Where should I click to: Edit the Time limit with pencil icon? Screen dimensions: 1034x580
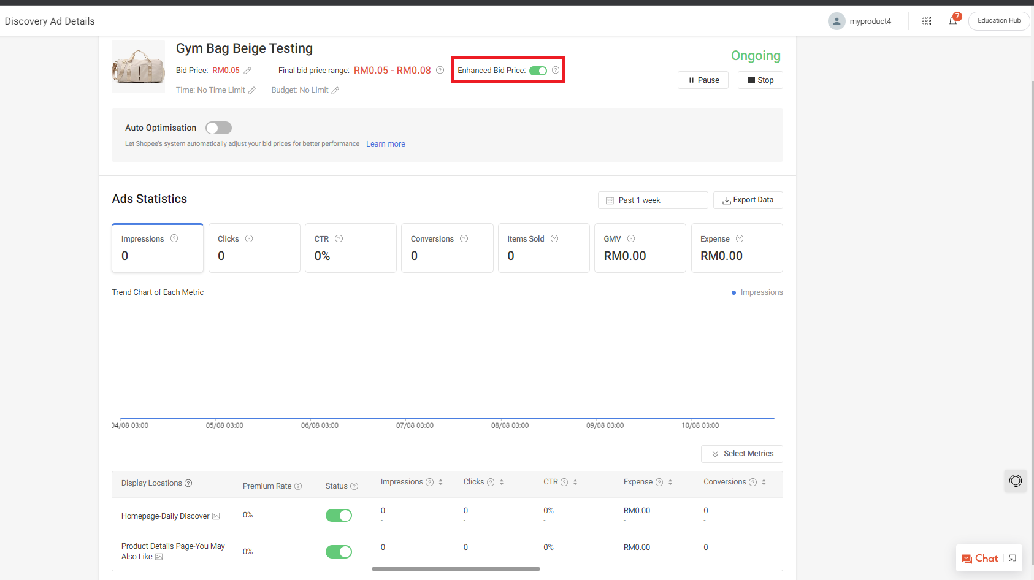[251, 90]
